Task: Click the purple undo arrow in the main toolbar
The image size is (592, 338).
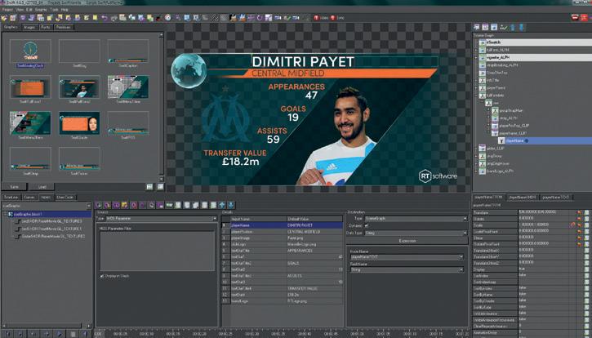Action: (x=105, y=18)
